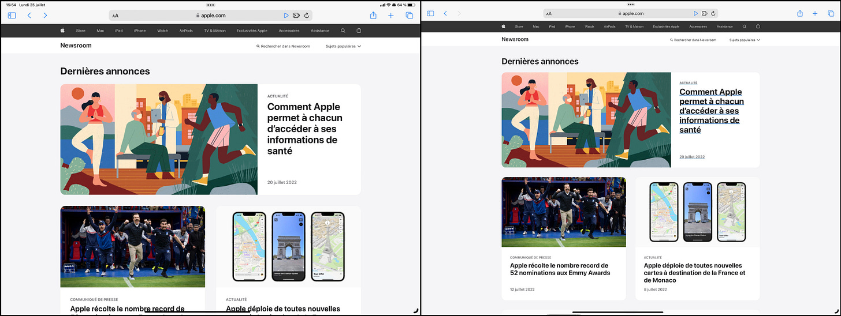841x316 pixels.
Task: Open Store in left window nav bar
Action: pyautogui.click(x=81, y=31)
